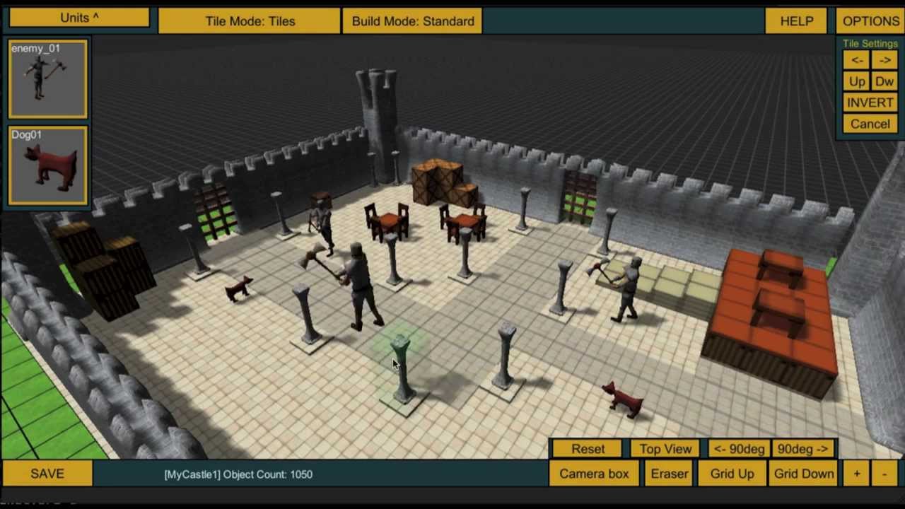Click the left arrow tile setting
The image size is (905, 509).
(x=856, y=60)
